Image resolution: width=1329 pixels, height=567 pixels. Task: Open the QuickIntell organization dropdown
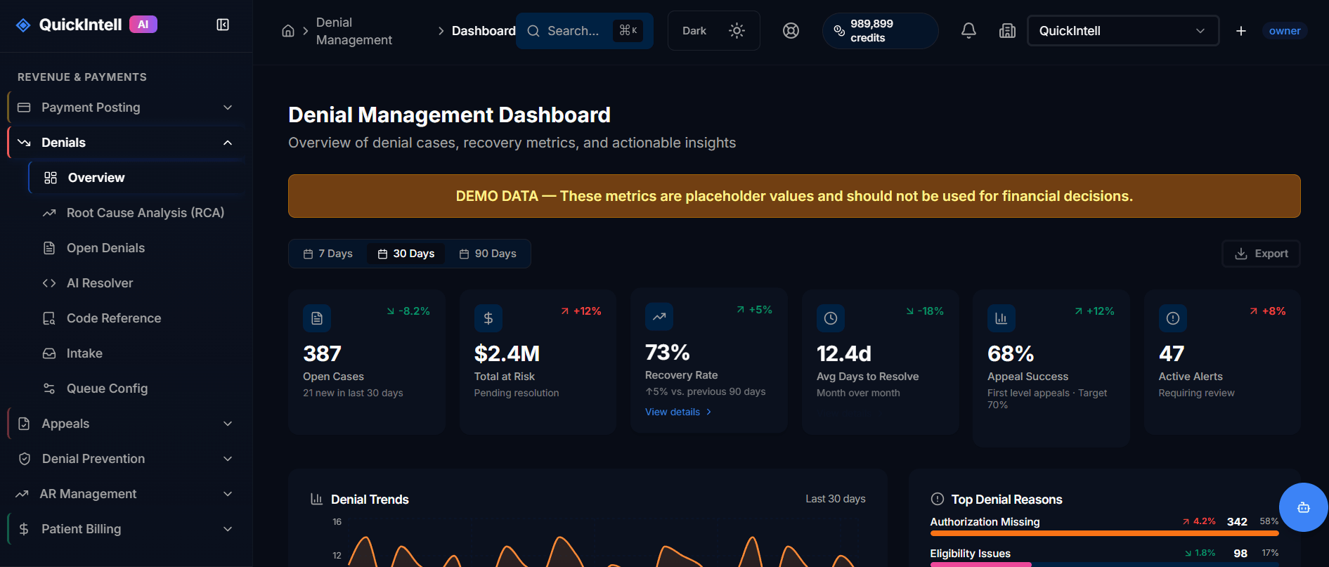tap(1123, 31)
